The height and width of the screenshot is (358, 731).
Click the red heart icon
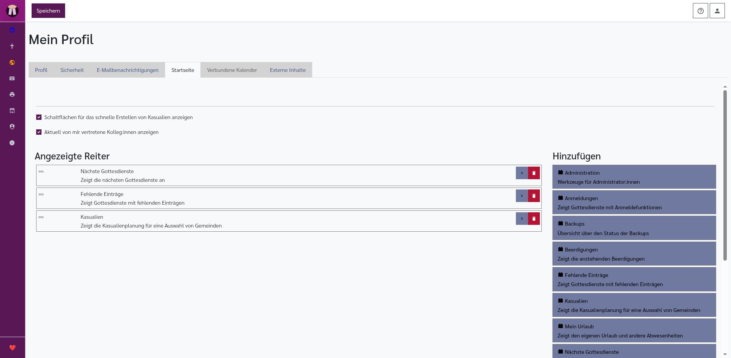pos(12,347)
